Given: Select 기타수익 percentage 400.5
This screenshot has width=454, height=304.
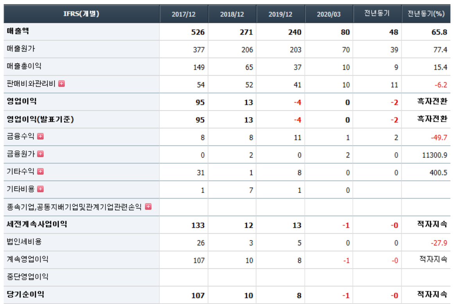Looking at the screenshot, I should click(438, 172).
